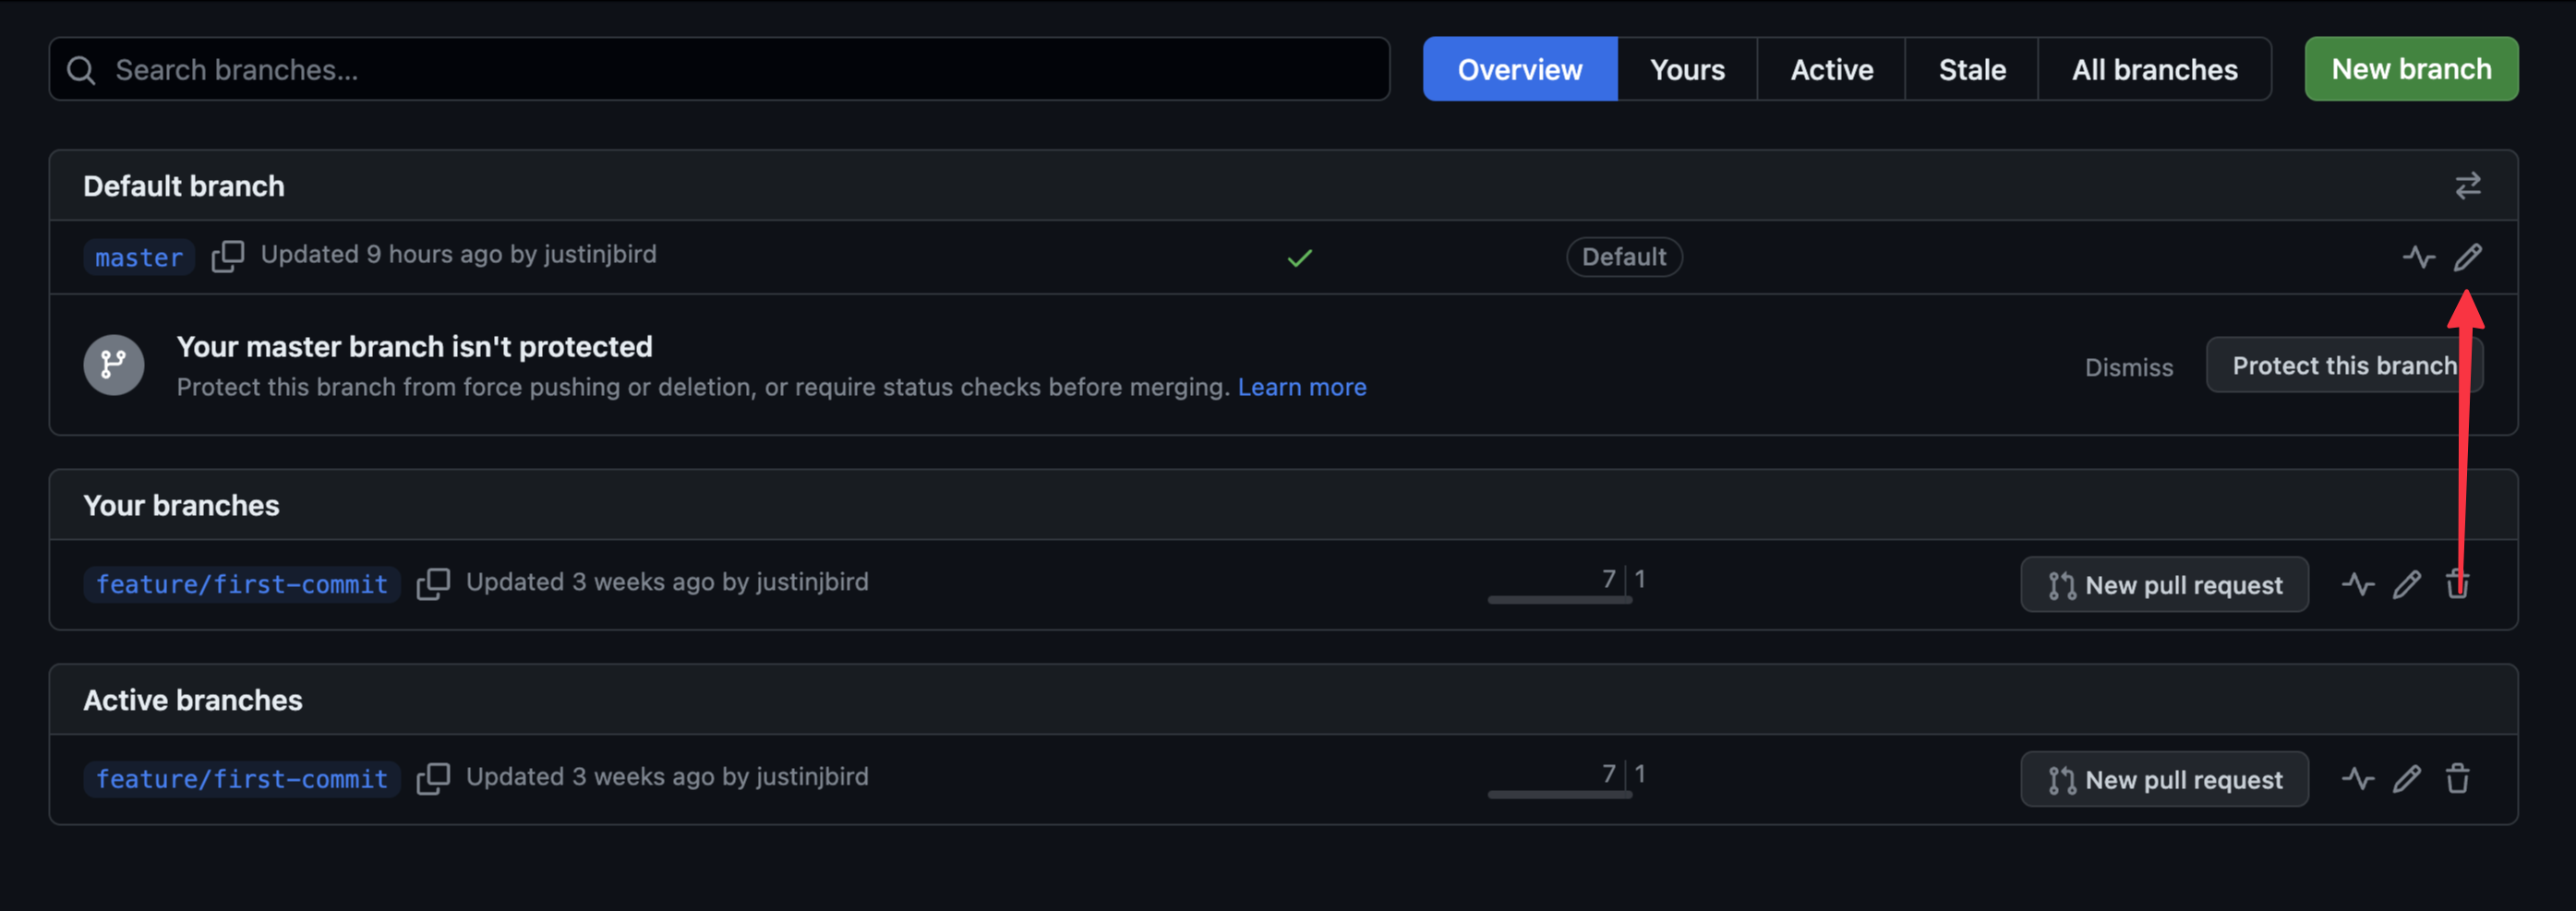This screenshot has width=2576, height=911.
Task: Copy the master branch name
Action: tap(227, 256)
